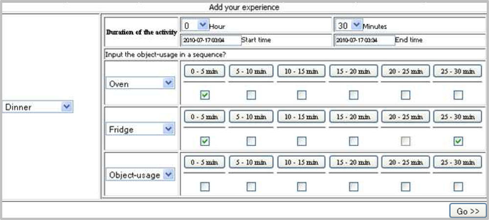The width and height of the screenshot is (489, 220).
Task: Check Fridge 5 - 10 min checkbox
Action: point(251,141)
